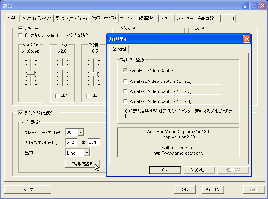268x199 pixels.
Task: Toggle ライブ機能を使う checkbox
Action: pyautogui.click(x=20, y=113)
